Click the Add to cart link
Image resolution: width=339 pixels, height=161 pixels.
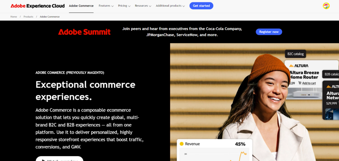(x=309, y=83)
